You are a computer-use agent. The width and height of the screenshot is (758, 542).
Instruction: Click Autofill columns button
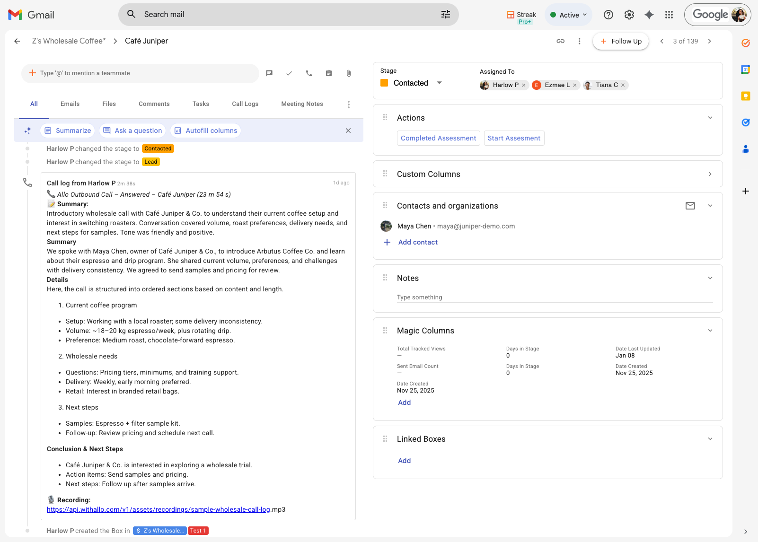click(206, 131)
